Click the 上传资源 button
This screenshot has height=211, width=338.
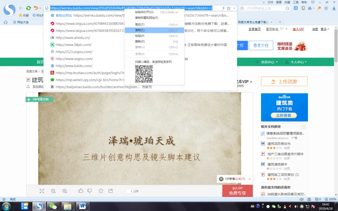[284, 81]
